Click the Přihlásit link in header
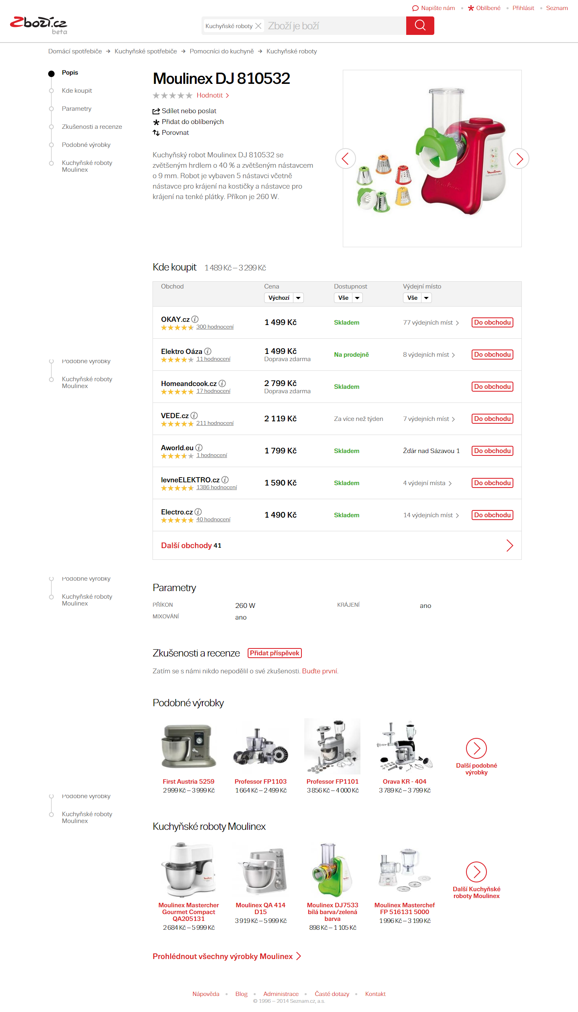The image size is (578, 1012). tap(523, 8)
